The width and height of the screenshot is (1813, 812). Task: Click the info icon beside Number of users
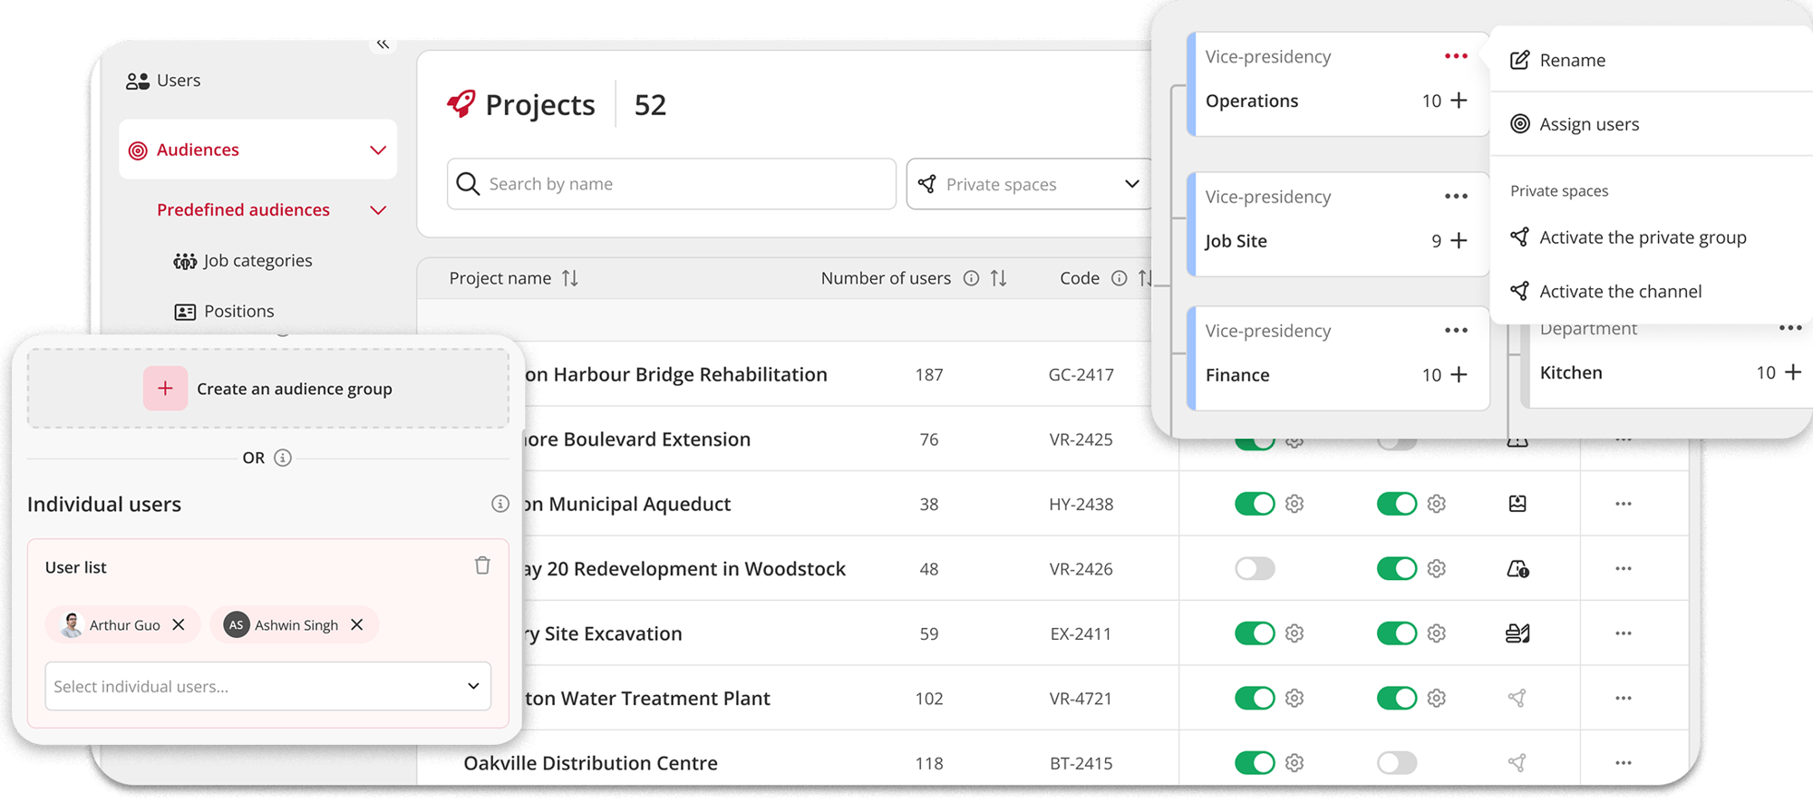point(971,278)
